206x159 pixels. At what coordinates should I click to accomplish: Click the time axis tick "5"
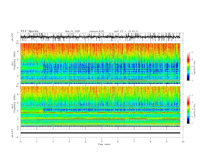102,142
